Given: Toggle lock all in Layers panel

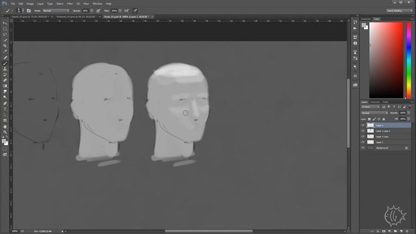Looking at the screenshot, I should coord(383,119).
